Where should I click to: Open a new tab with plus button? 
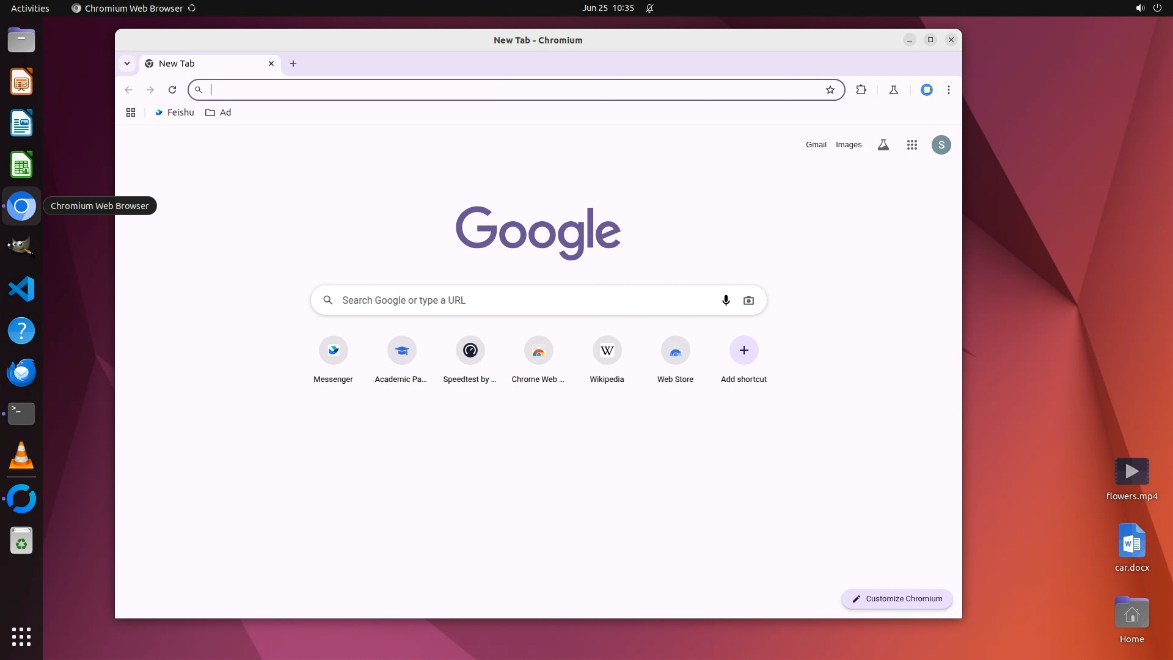(293, 64)
